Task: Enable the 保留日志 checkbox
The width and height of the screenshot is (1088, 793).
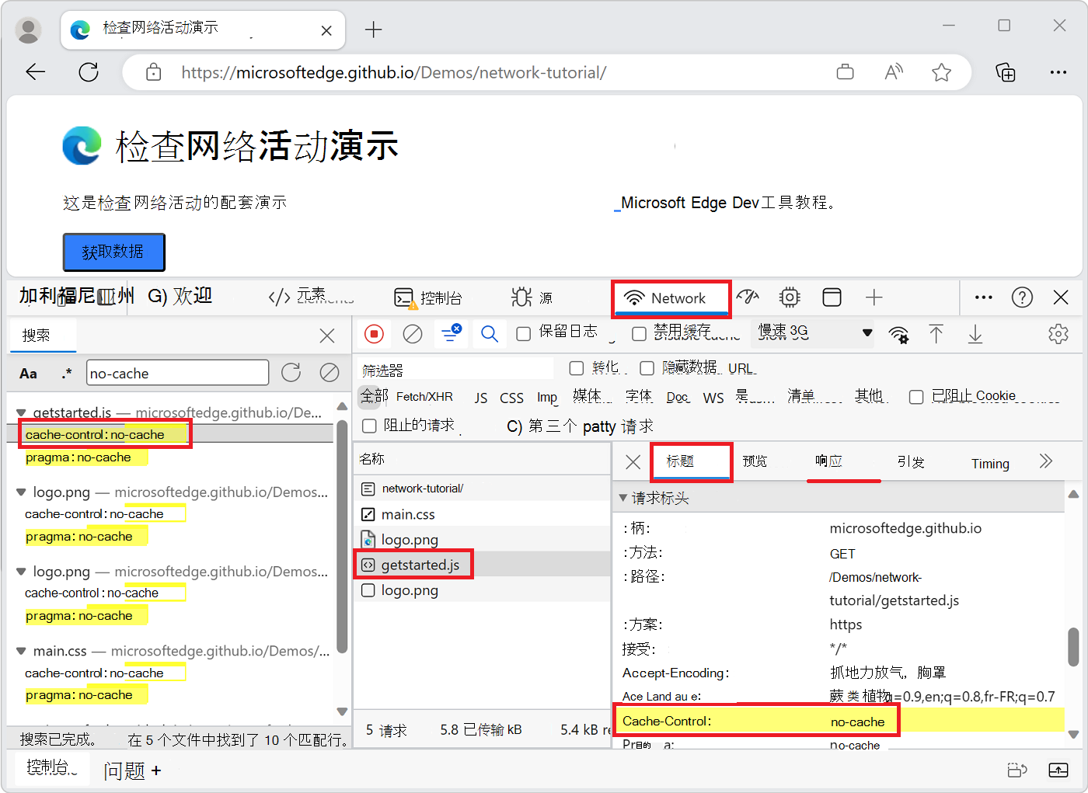Action: (523, 332)
